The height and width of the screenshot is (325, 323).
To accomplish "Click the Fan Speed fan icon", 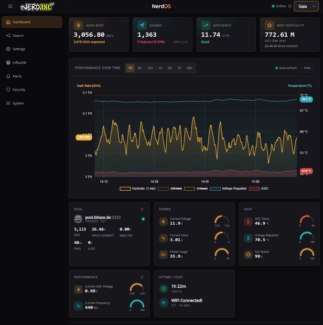I will [248, 255].
